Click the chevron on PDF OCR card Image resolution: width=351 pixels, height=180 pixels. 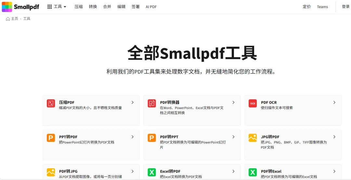(334, 102)
